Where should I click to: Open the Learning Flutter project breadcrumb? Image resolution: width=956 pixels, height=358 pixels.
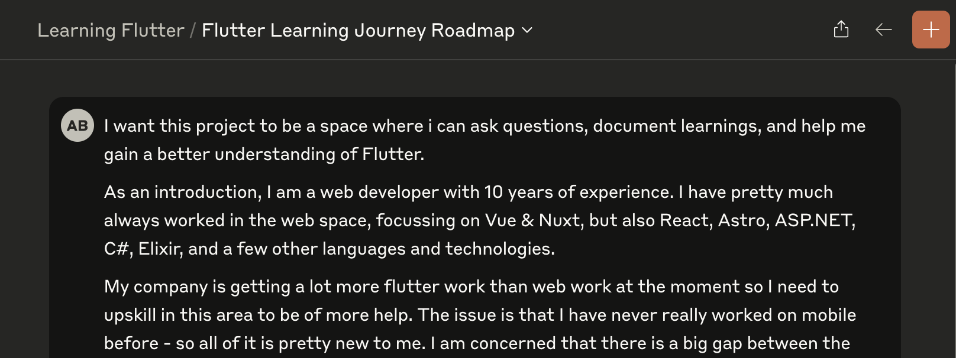pos(111,30)
